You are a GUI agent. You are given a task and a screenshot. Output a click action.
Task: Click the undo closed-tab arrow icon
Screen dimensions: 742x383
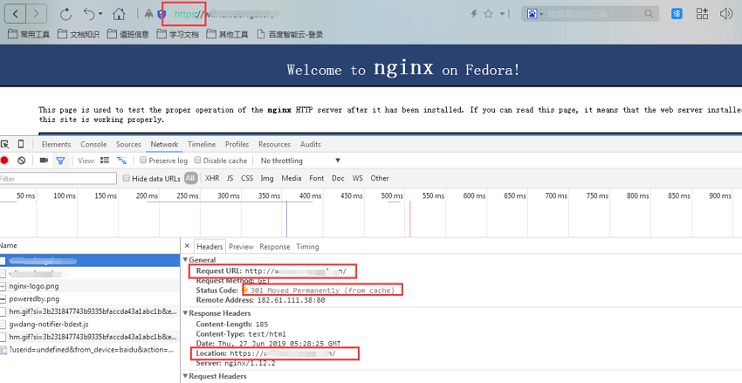point(89,14)
